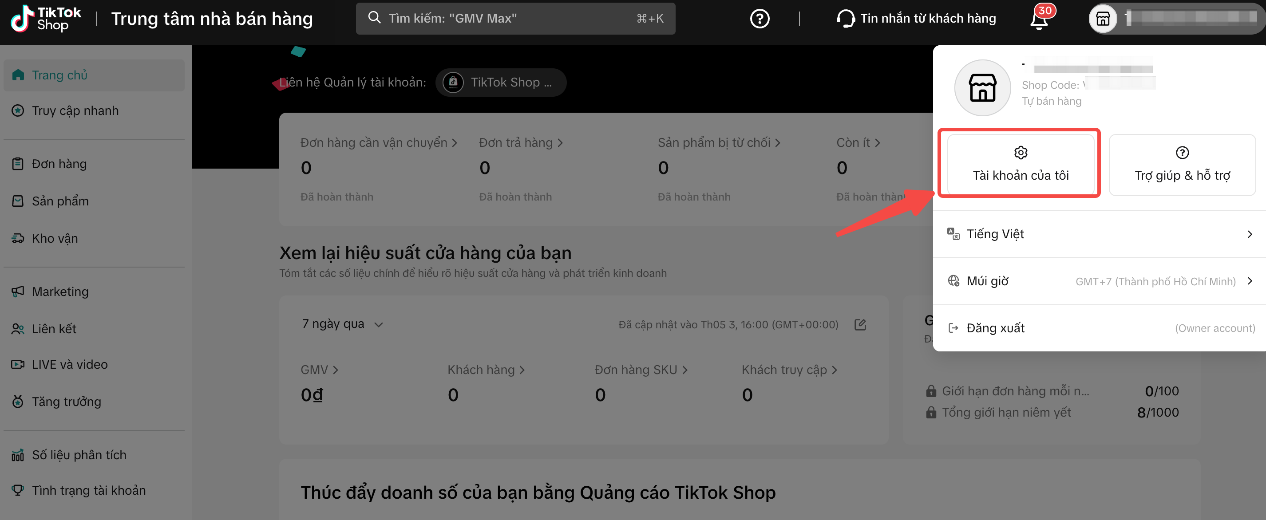Click the GMT+7 (Thành phố Hồ Chí Minh) value
The height and width of the screenshot is (520, 1266).
[1155, 281]
